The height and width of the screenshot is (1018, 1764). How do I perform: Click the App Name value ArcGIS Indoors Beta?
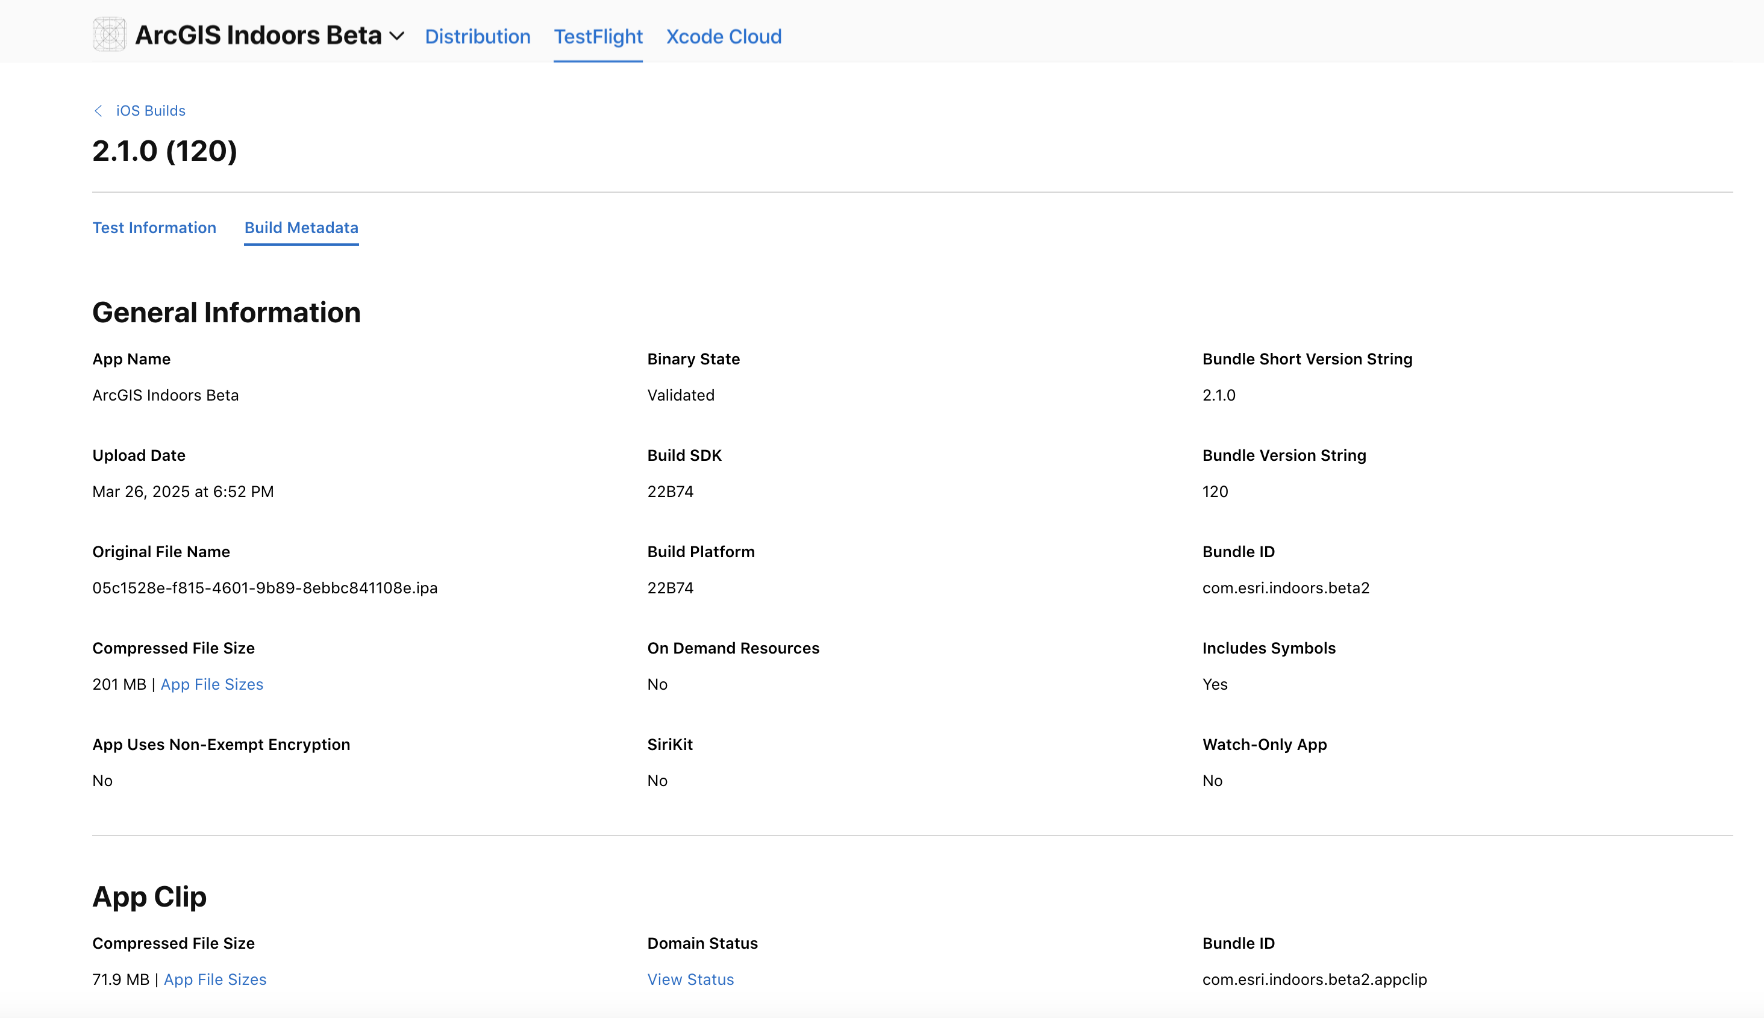point(166,395)
